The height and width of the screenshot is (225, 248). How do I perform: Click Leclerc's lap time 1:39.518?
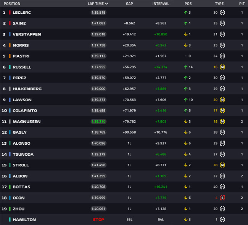(98, 13)
